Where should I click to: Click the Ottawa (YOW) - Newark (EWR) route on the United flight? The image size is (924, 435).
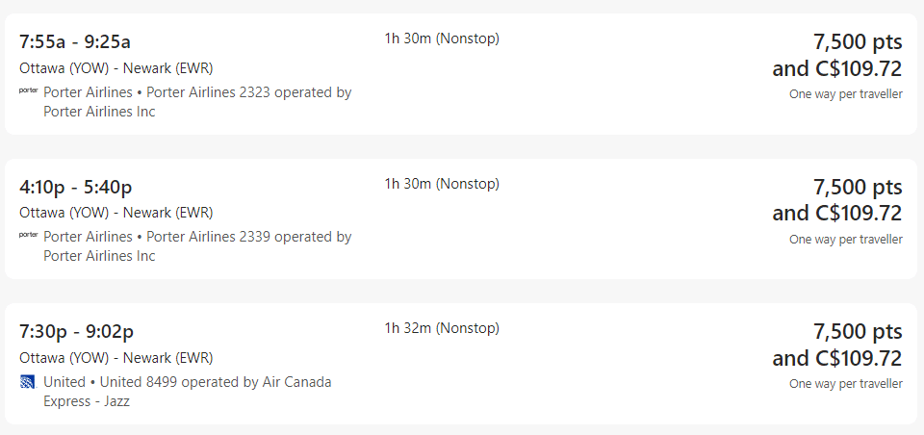pos(115,357)
